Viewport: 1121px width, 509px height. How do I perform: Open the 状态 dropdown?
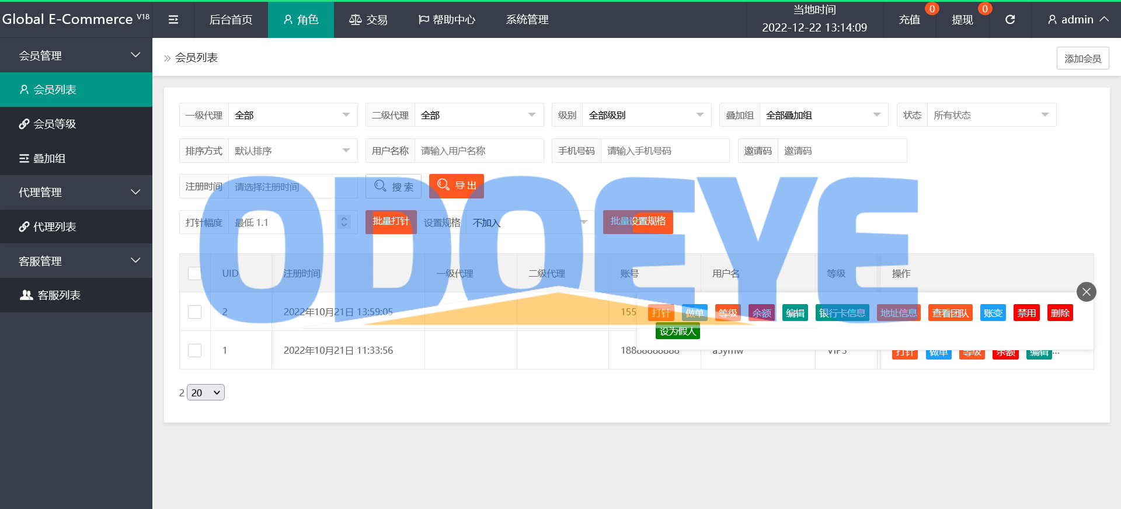[x=991, y=115]
